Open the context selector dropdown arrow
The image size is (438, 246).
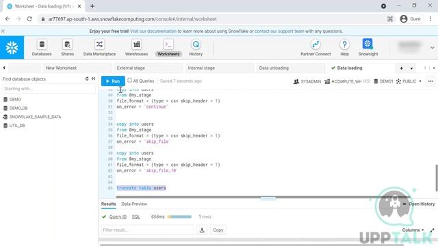(420, 81)
